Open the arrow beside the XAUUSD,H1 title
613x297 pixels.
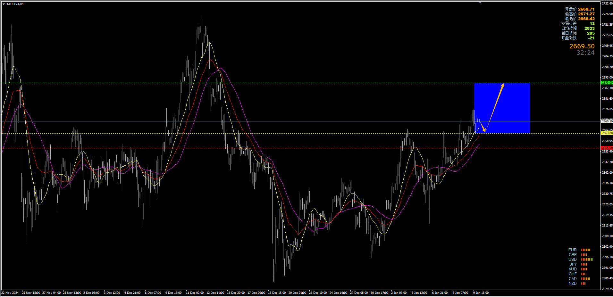tap(4, 4)
